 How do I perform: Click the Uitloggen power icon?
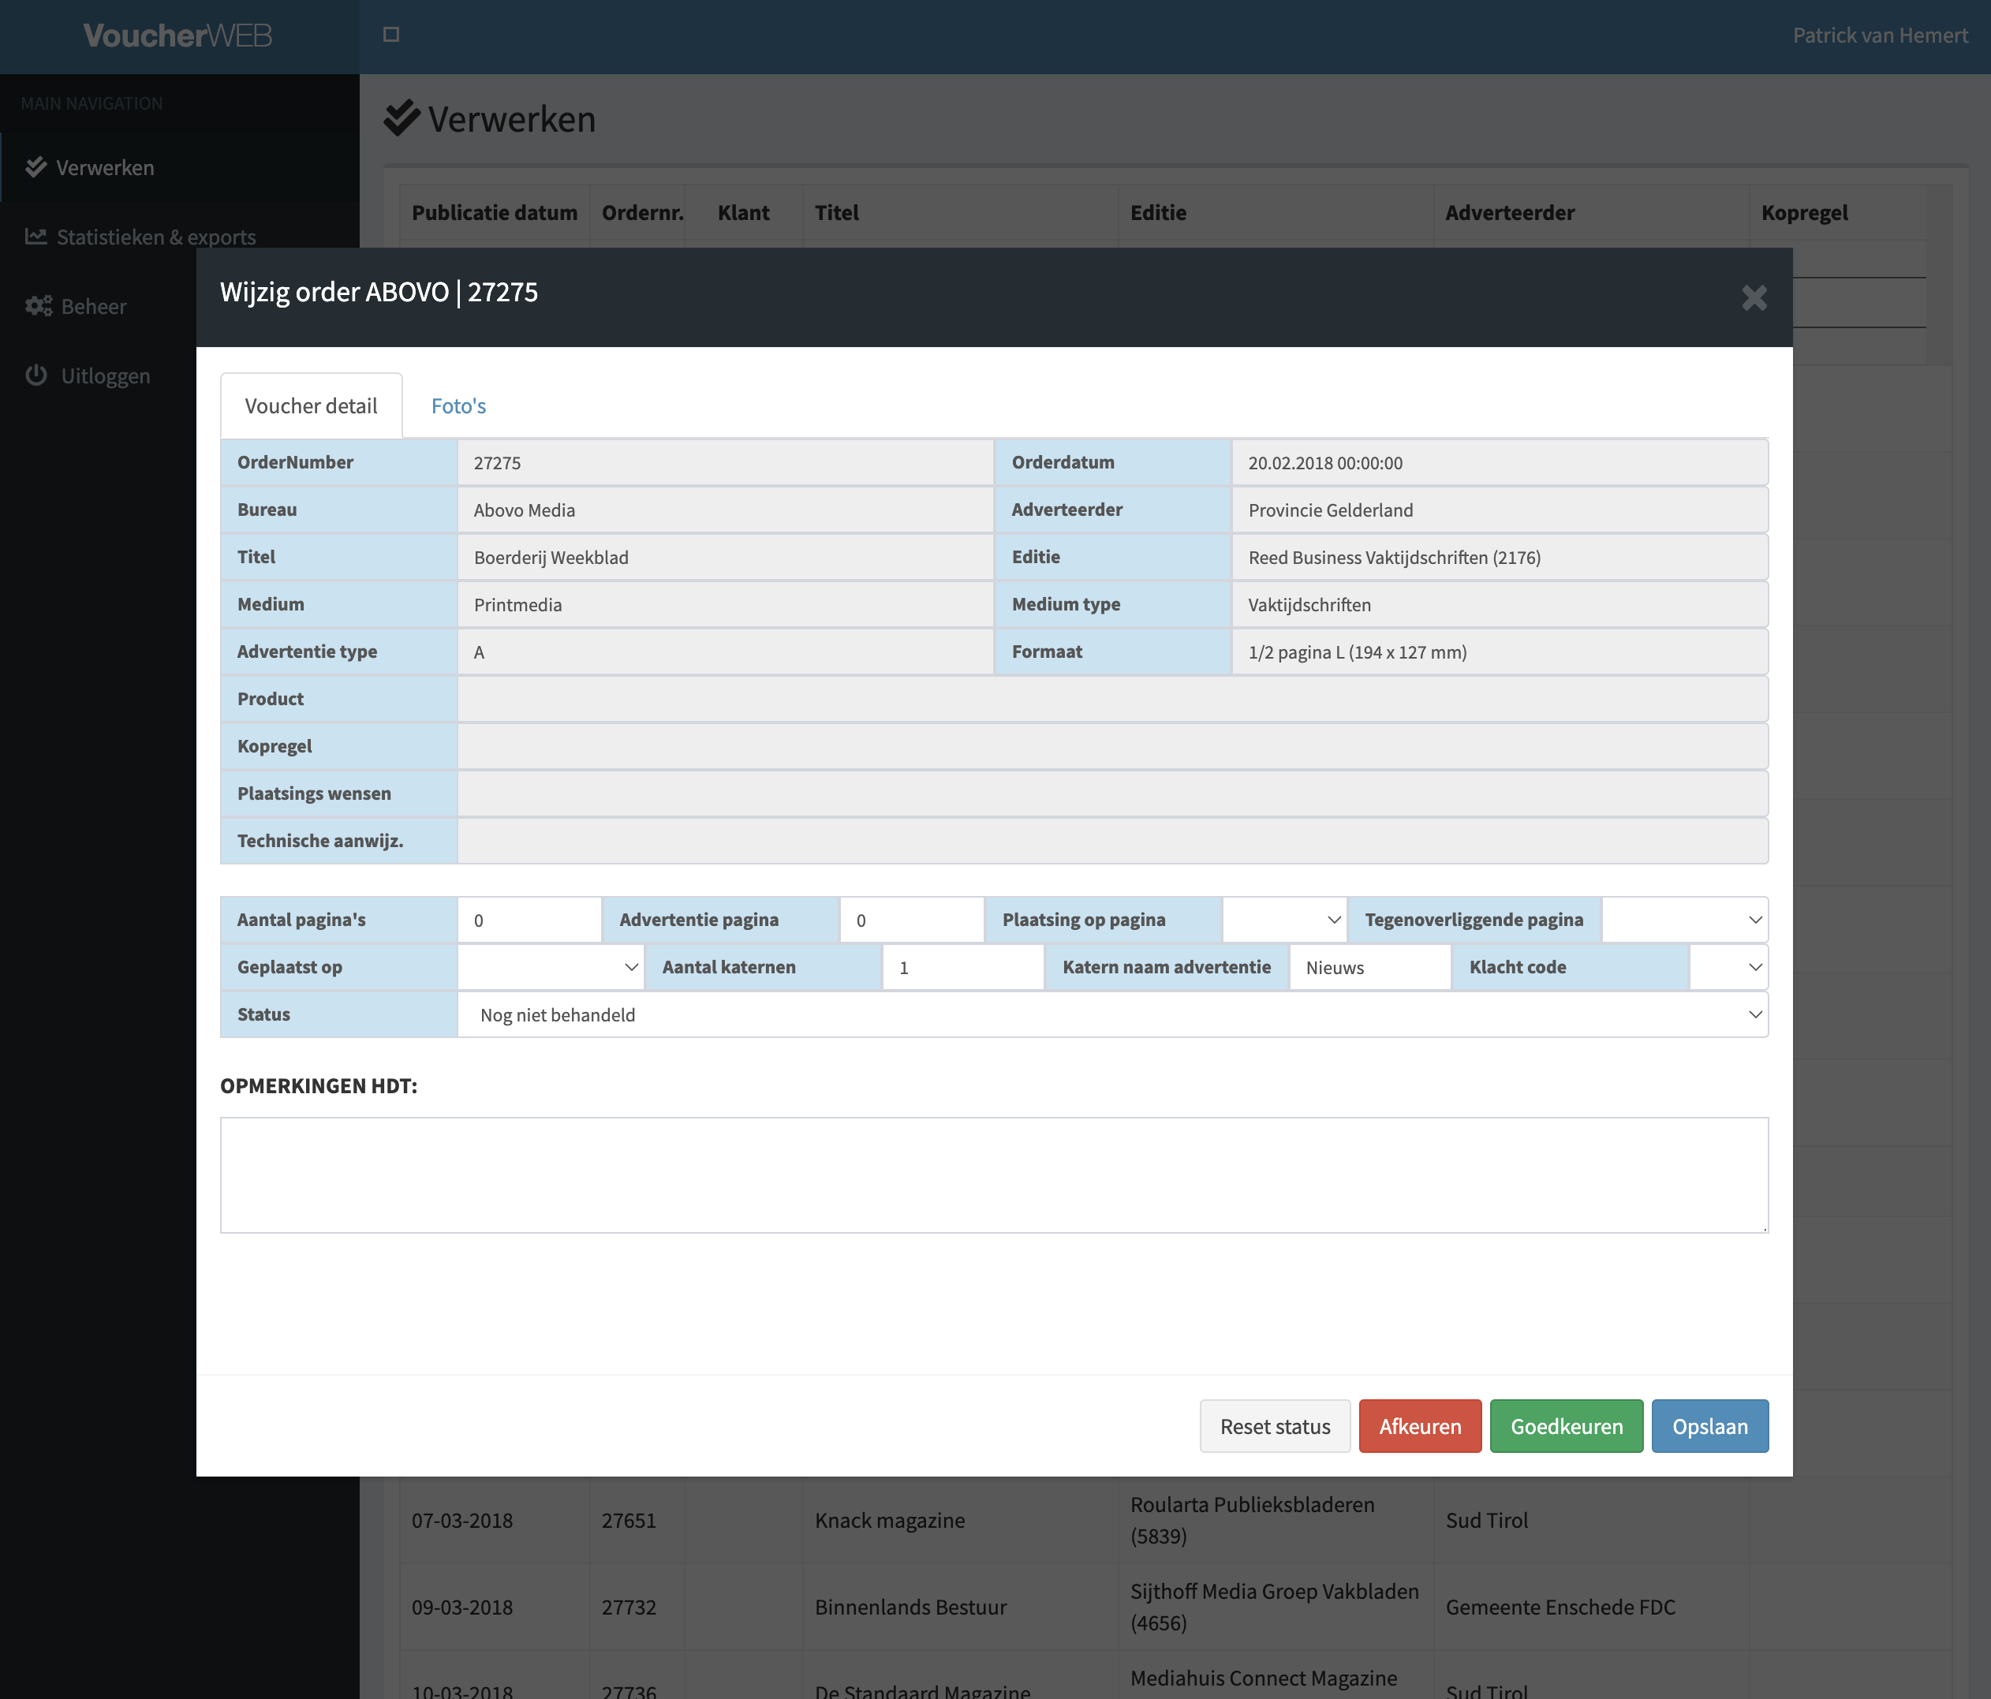[36, 375]
